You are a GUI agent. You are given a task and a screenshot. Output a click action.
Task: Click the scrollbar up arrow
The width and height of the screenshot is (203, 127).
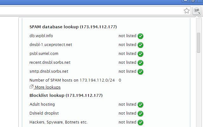point(199,21)
